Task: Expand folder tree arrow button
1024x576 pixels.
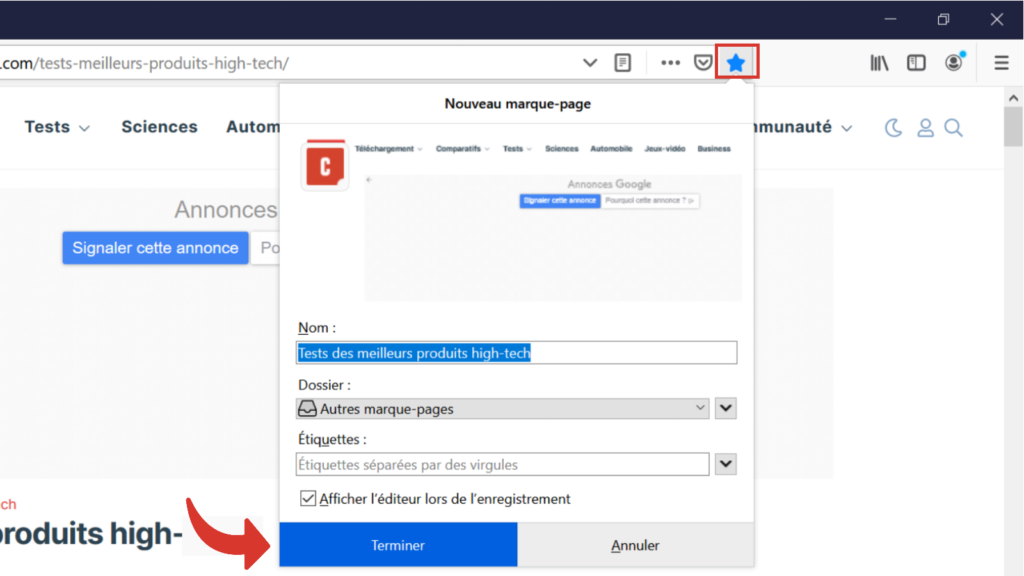Action: pos(726,408)
